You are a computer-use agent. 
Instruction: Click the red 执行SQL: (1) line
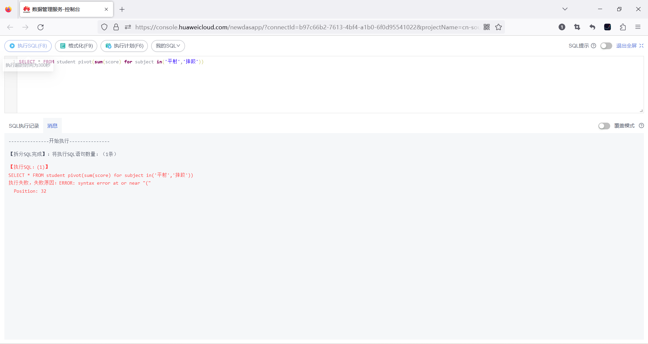(29, 167)
